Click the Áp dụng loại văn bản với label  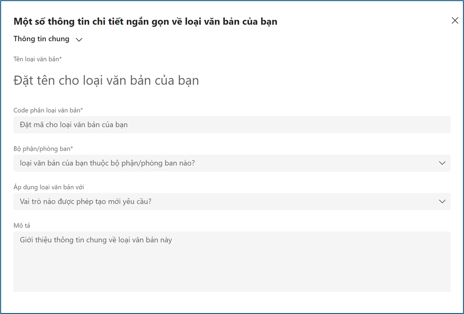49,187
